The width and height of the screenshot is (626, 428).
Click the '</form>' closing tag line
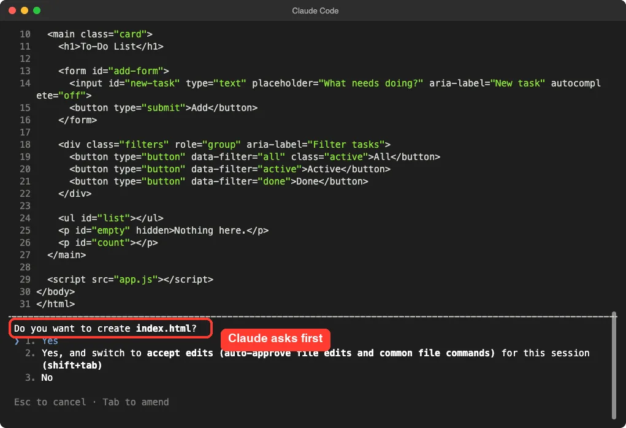(x=77, y=120)
